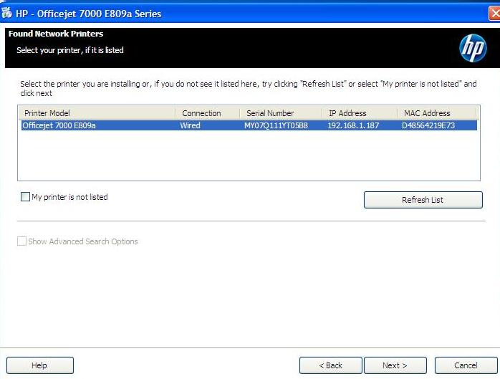
Task: Click IP address '192.168.1.187'
Action: [353, 125]
